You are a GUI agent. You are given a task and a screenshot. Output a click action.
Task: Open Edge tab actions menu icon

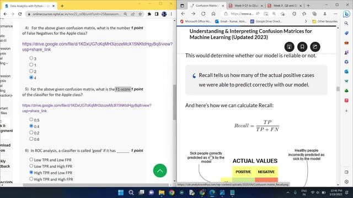[183, 5]
